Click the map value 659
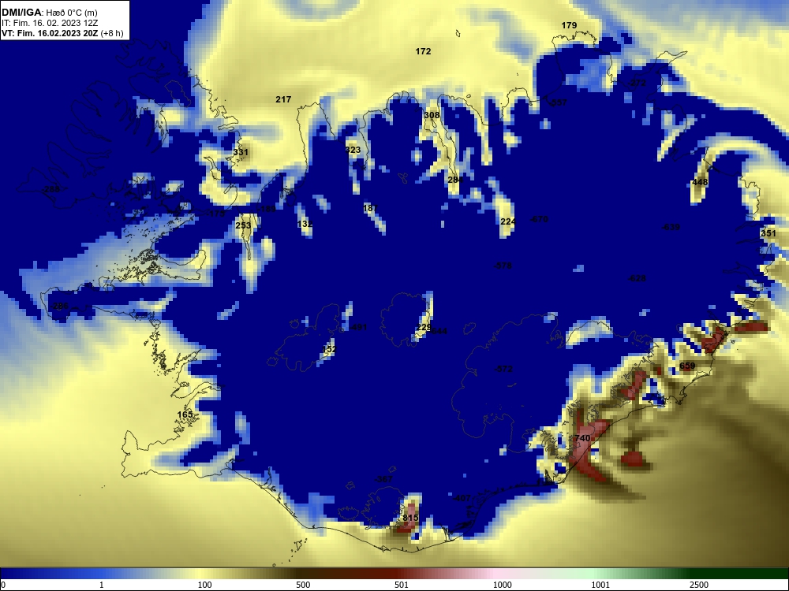Image resolution: width=789 pixels, height=591 pixels. click(687, 366)
